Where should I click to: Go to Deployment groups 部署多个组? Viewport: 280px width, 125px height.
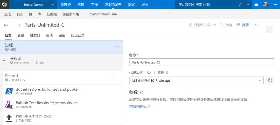tap(71, 14)
